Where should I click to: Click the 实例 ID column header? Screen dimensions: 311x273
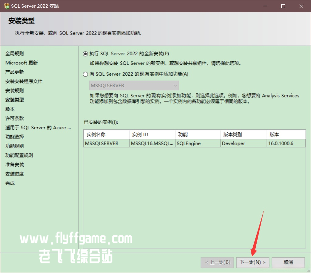point(152,134)
